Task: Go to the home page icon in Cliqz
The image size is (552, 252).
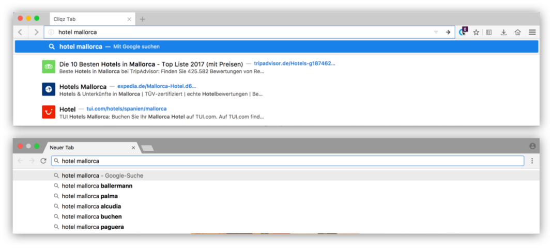Action: pos(517,33)
